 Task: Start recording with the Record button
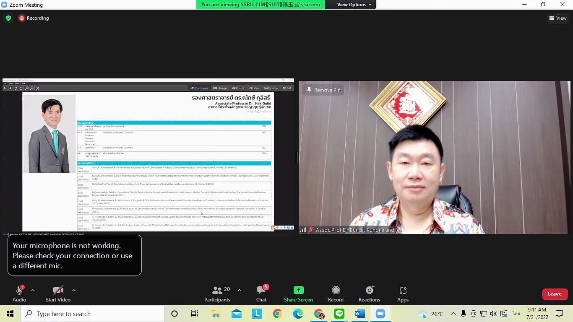click(336, 294)
